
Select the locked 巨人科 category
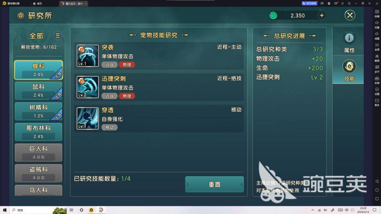point(38,152)
